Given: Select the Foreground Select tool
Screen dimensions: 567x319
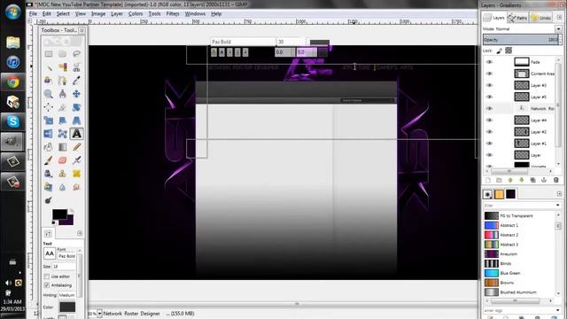Looking at the screenshot, I should [x=49, y=81].
